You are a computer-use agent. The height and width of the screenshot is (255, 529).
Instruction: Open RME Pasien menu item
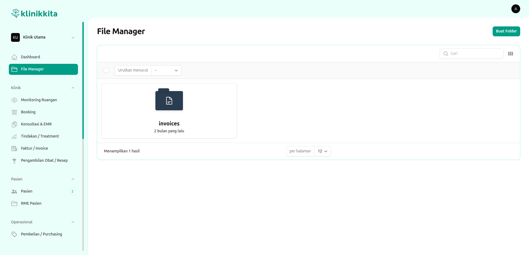[31, 204]
